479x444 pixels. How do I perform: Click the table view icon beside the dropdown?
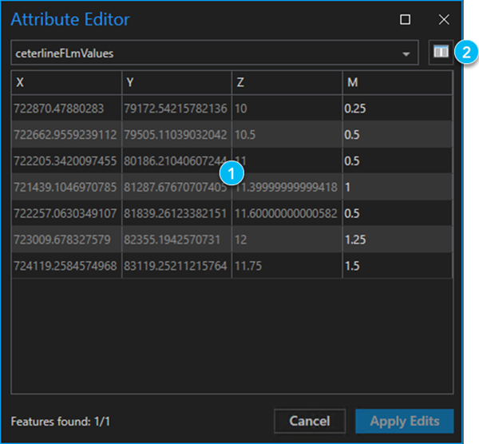(x=440, y=52)
